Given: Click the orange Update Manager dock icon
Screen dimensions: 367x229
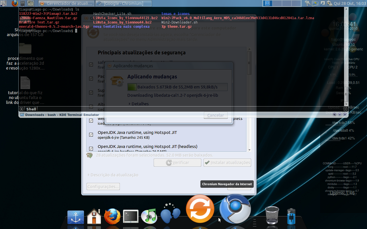Looking at the screenshot, I should [200, 209].
